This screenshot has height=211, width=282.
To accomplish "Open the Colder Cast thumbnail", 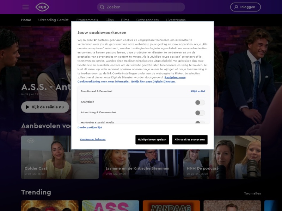I will point(60,157).
